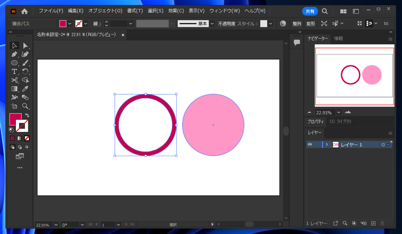Choose the Ellipse shape tool
Image resolution: width=402 pixels, height=234 pixels.
pos(14,63)
